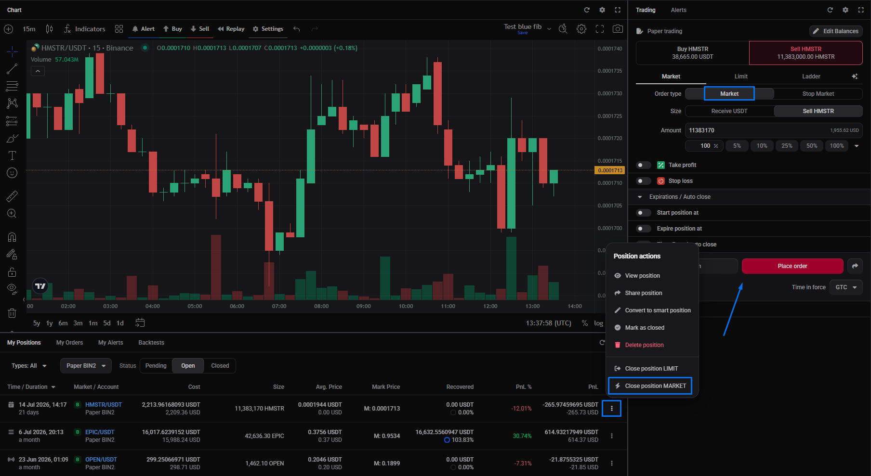Select the crosshair cursor tool
Screen dimensions: 871x476
(12, 51)
